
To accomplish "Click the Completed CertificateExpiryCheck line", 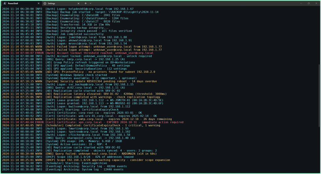I will [81, 126].
